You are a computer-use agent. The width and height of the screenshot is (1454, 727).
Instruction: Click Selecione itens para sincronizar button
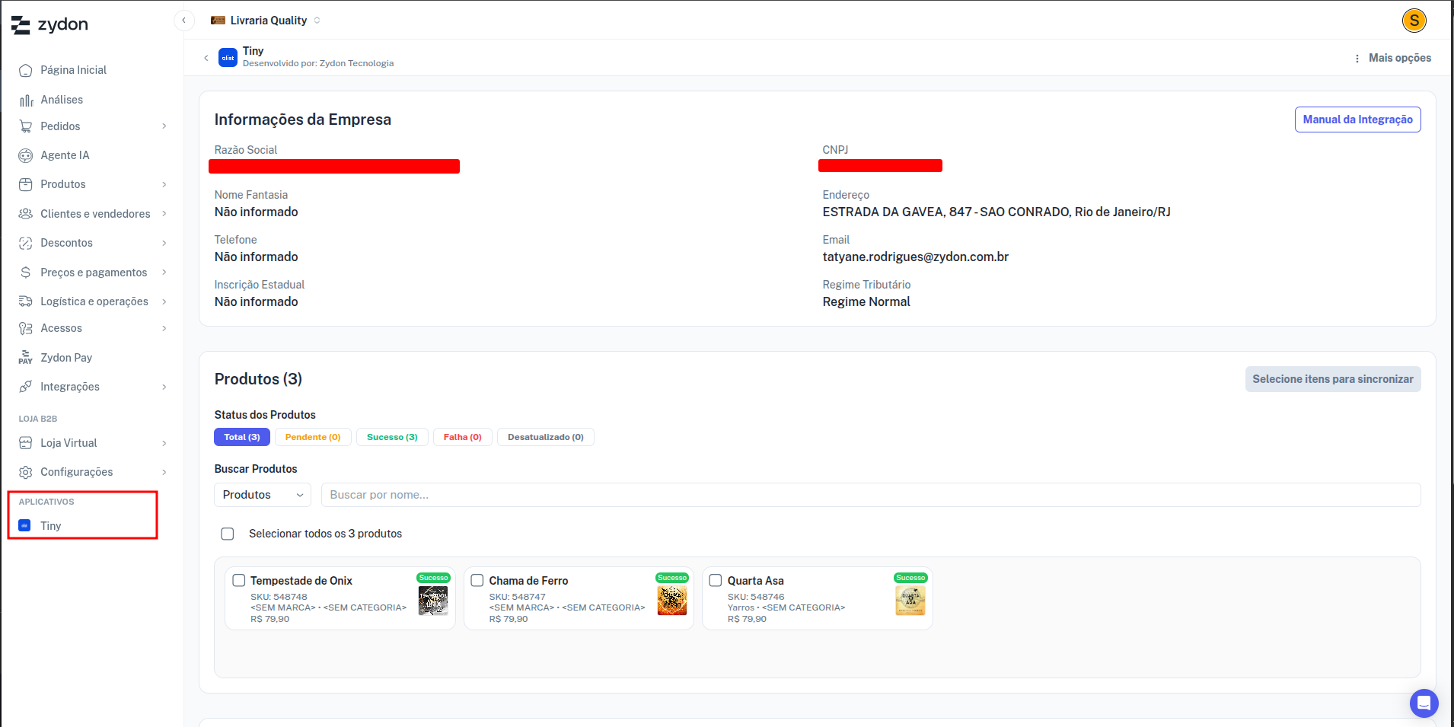pos(1333,379)
